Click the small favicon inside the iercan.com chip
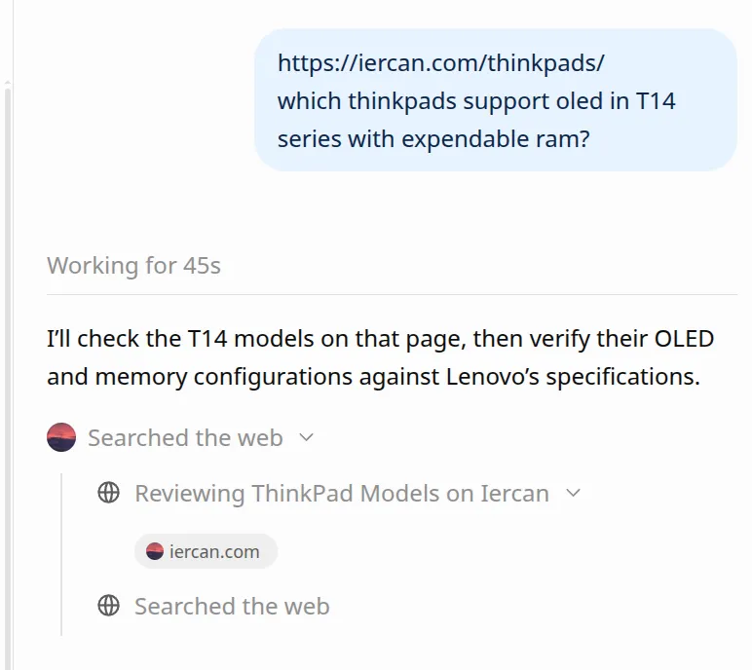The height and width of the screenshot is (670, 752). [155, 551]
